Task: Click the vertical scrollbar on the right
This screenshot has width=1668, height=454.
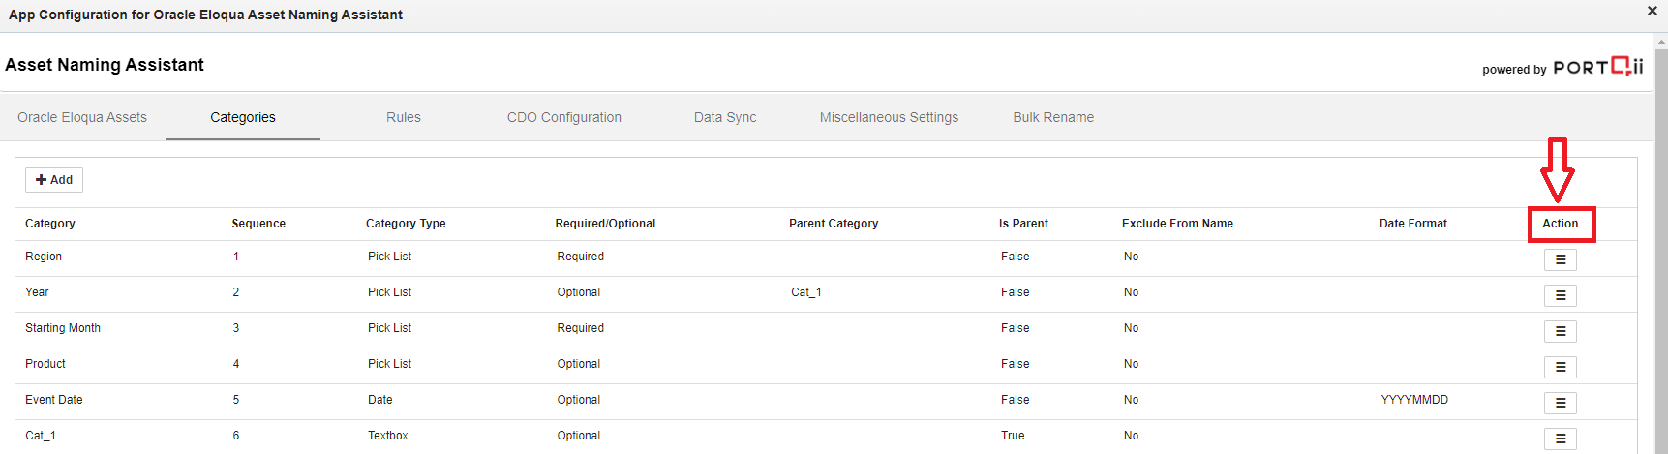Action: [x=1661, y=242]
